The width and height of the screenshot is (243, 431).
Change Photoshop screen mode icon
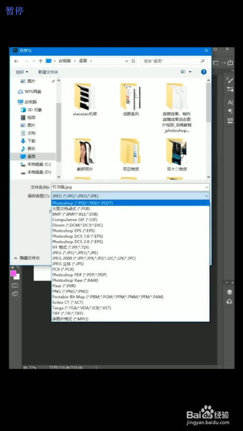(15, 294)
